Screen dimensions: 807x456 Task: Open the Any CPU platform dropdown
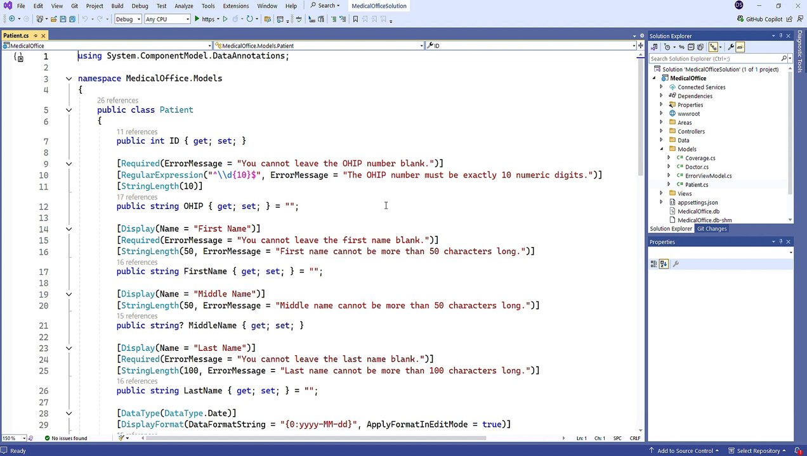click(x=167, y=19)
